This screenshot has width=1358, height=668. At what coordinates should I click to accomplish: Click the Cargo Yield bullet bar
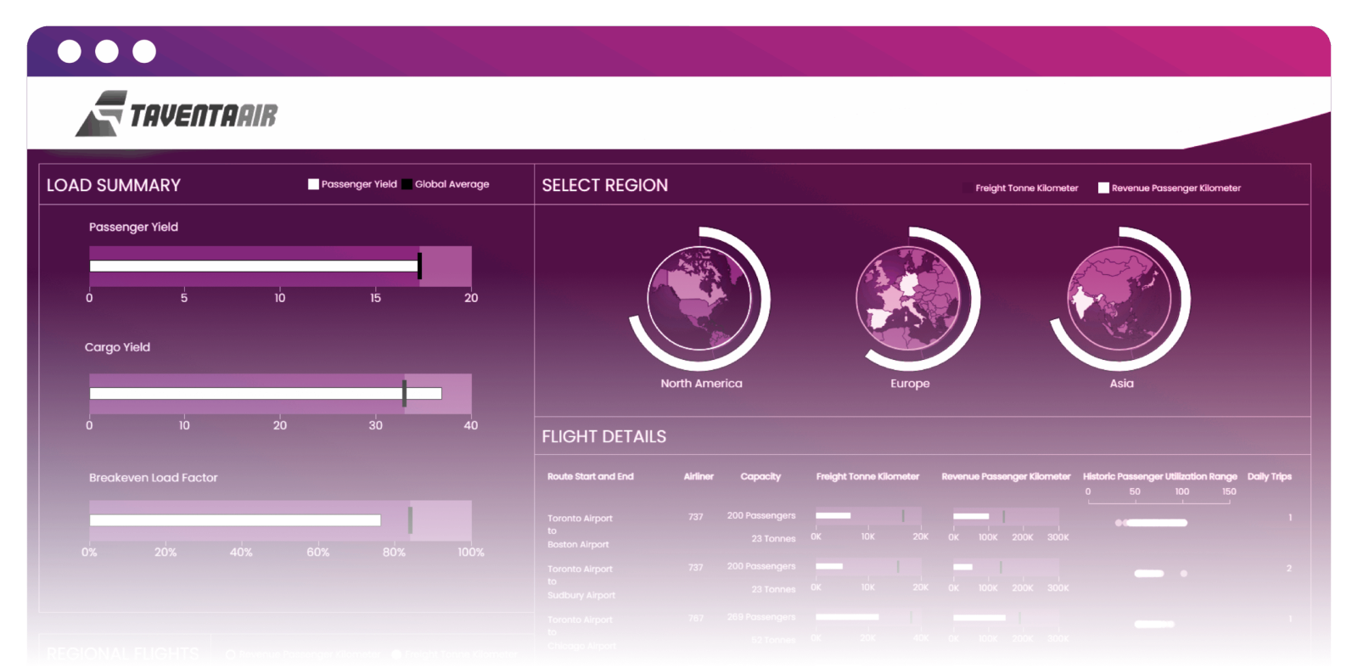280,394
